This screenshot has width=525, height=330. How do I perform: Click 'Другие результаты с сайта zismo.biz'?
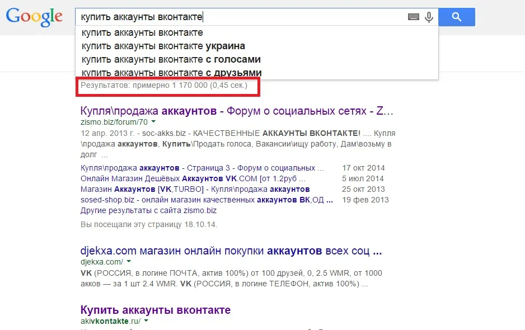coord(148,210)
